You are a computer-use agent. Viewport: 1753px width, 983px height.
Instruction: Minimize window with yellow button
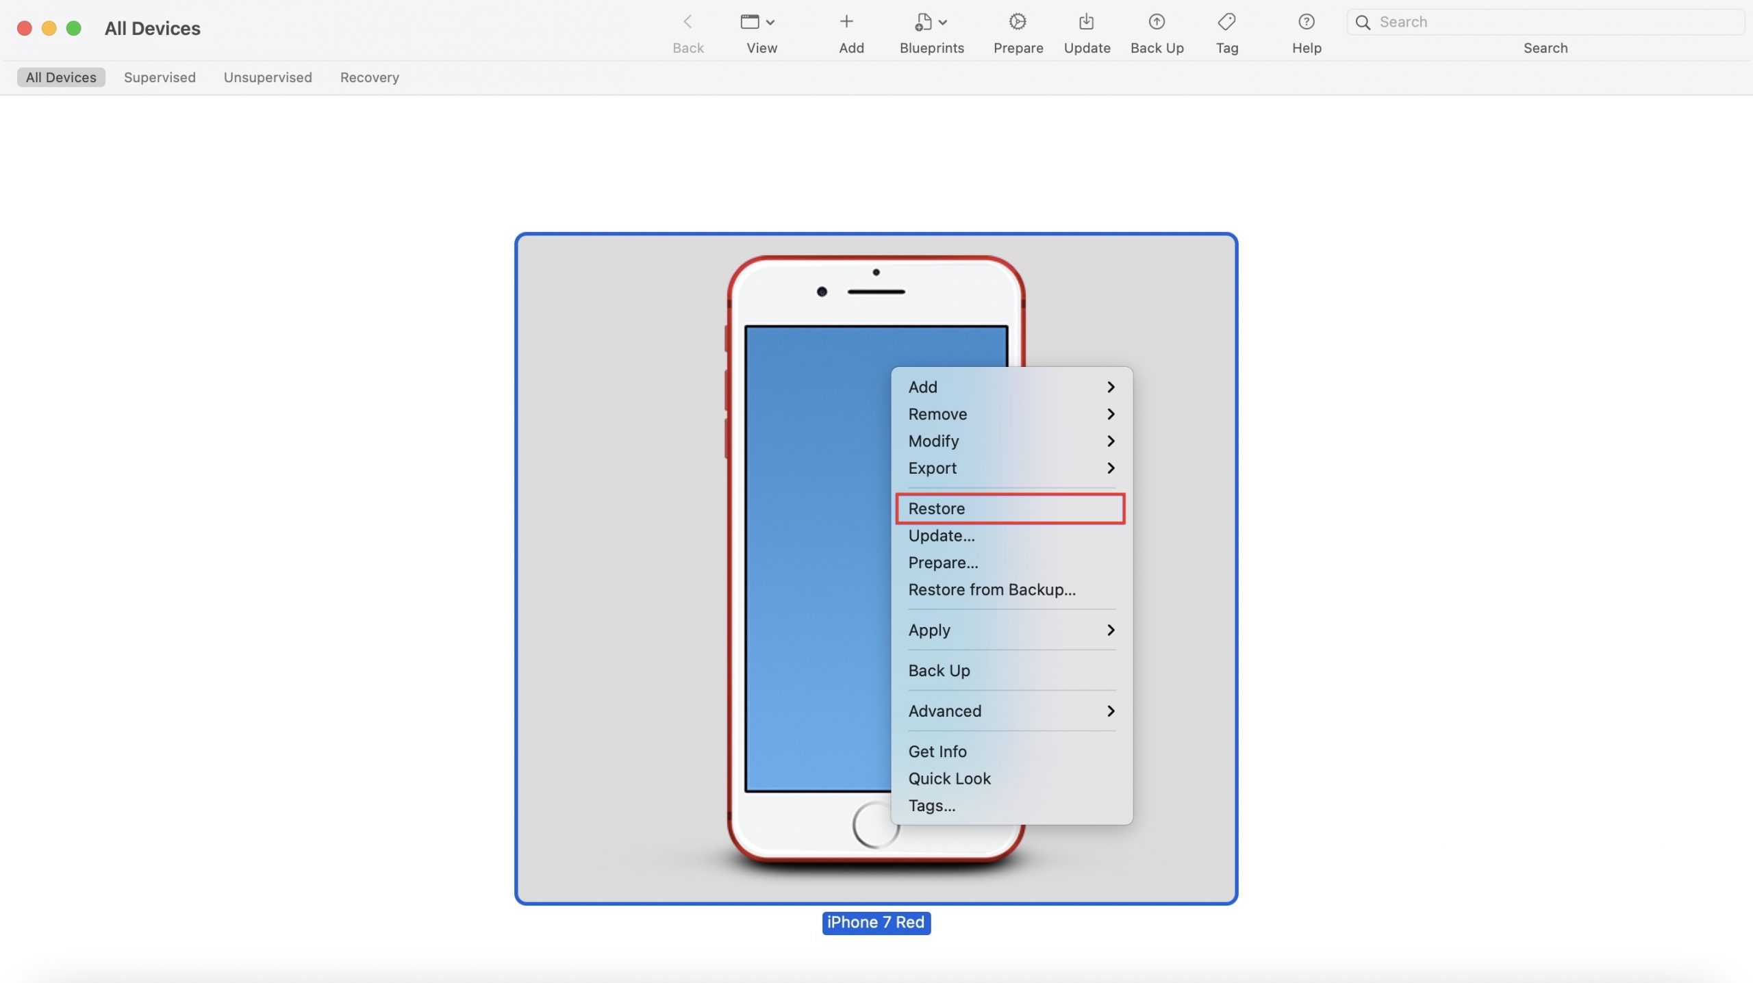pyautogui.click(x=49, y=28)
